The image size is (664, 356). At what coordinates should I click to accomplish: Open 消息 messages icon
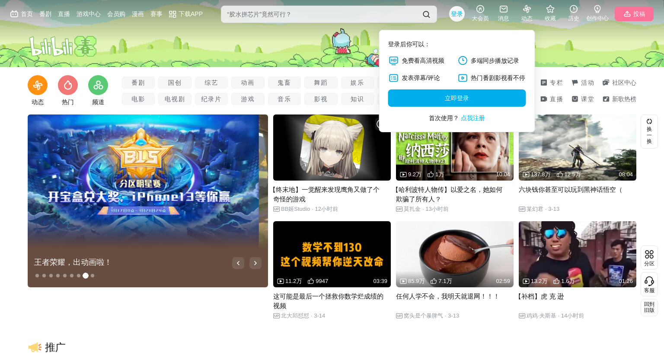pos(504,9)
